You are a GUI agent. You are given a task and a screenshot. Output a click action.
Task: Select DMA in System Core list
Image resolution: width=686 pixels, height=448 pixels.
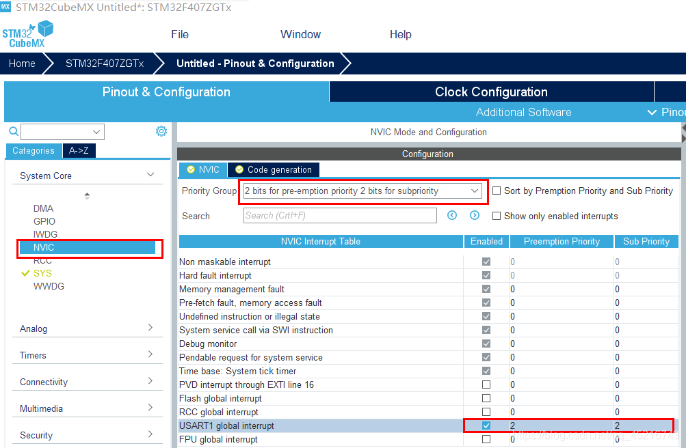(43, 208)
